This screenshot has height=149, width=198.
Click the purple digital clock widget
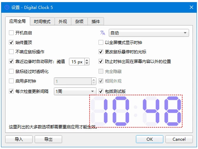[136, 111]
